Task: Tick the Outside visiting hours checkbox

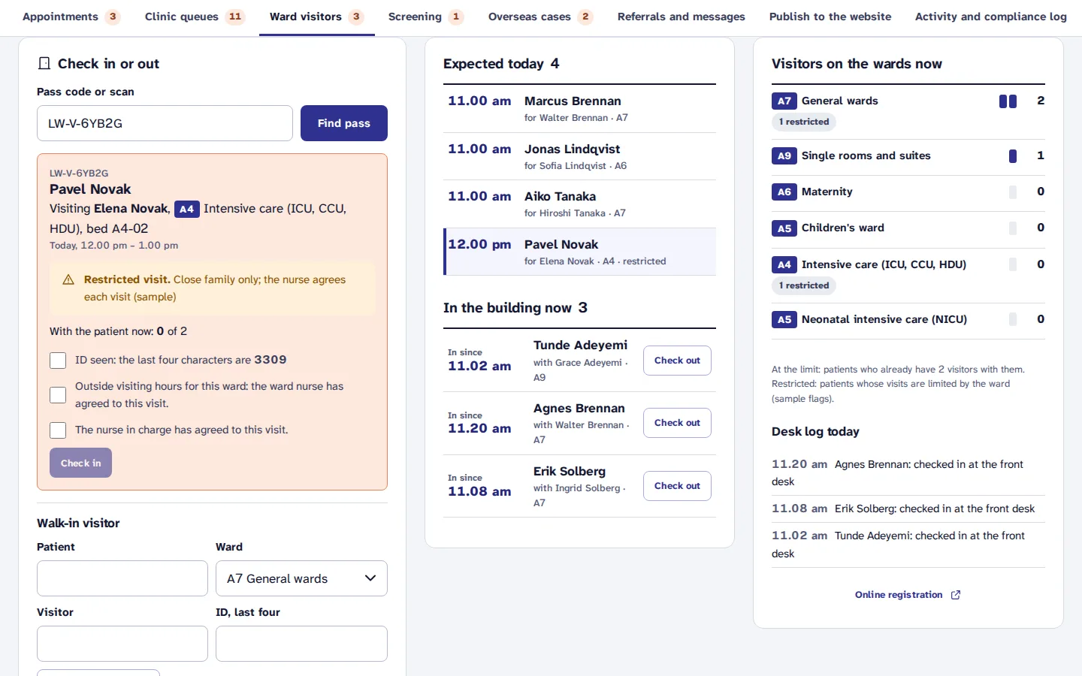Action: (58, 395)
